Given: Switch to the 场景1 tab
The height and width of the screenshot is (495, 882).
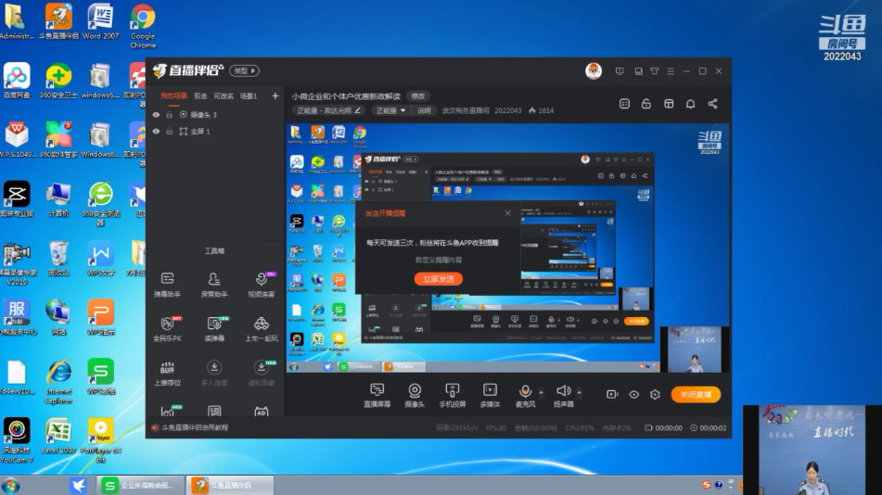Looking at the screenshot, I should [x=249, y=95].
